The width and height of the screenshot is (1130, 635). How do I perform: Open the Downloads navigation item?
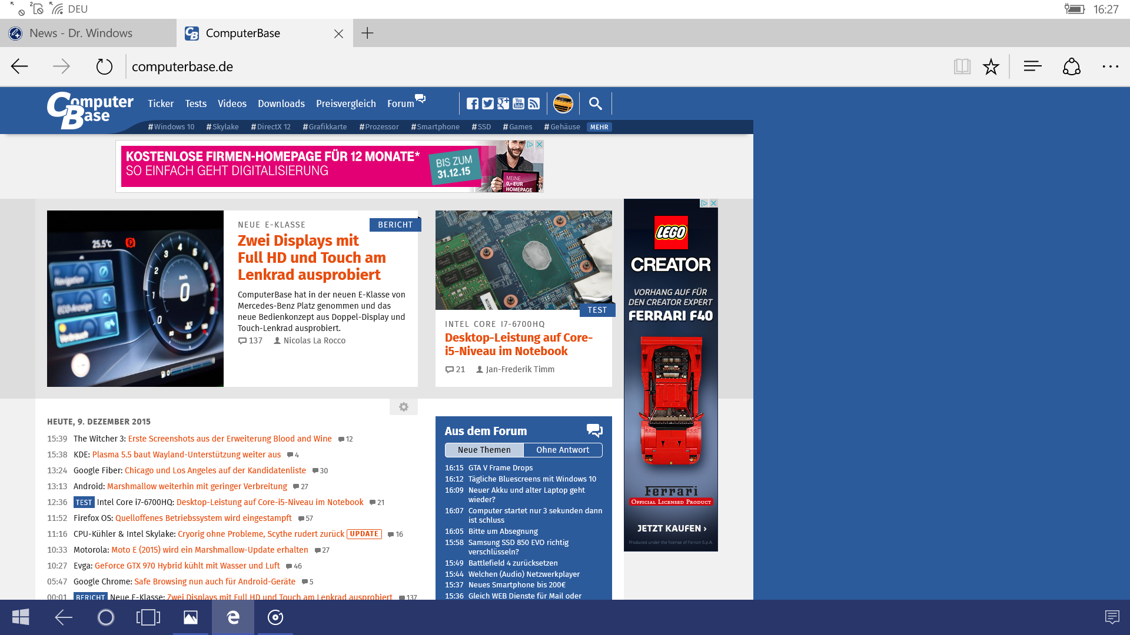click(281, 103)
